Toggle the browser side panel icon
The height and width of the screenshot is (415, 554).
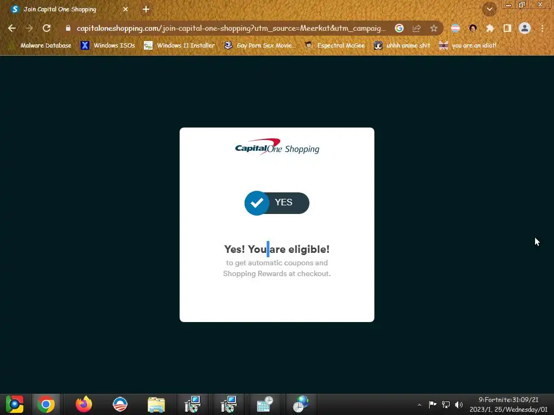(507, 28)
